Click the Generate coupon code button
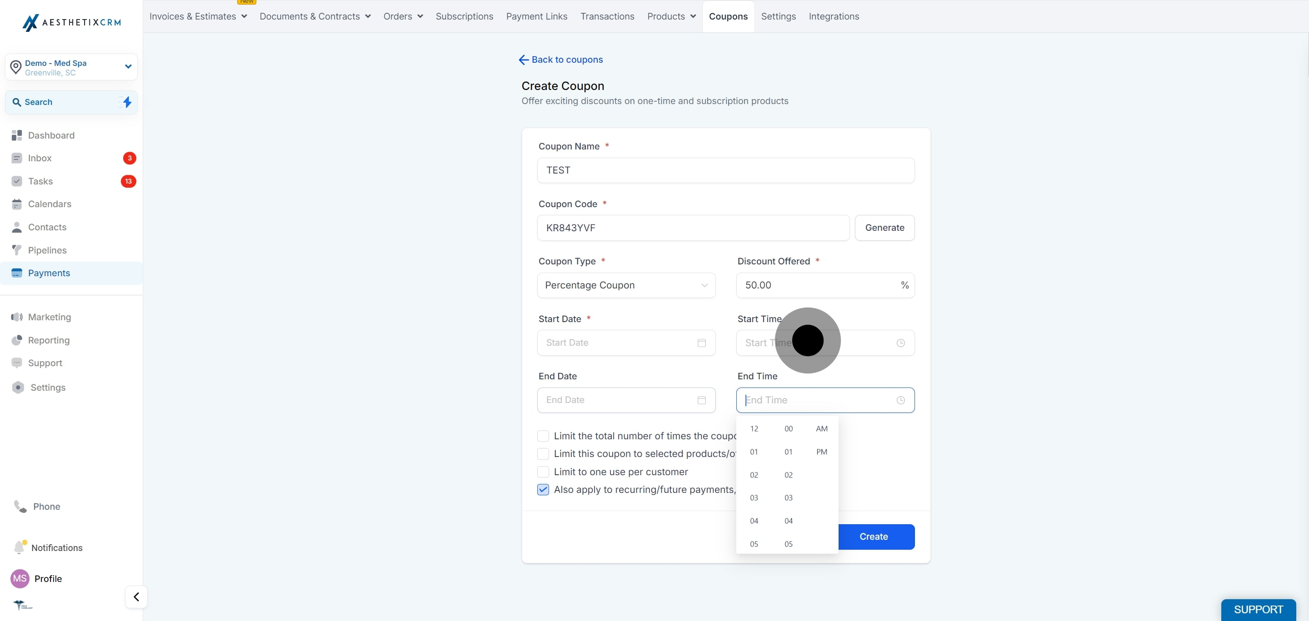Screen dimensions: 1309x621 tap(884, 228)
